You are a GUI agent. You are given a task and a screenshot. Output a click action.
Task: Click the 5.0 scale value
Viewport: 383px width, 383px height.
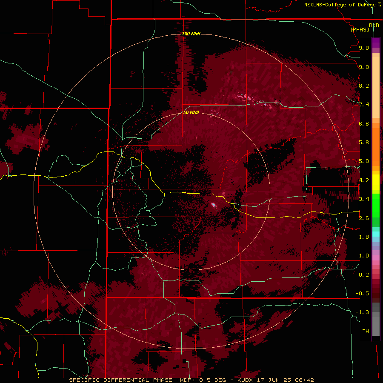[364, 161]
